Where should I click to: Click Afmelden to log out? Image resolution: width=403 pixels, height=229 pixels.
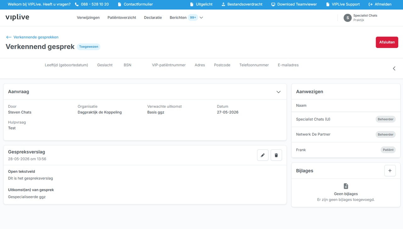click(383, 4)
